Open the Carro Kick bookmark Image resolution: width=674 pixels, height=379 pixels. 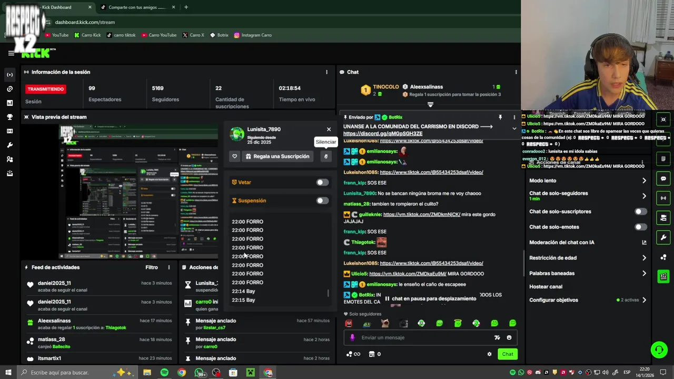pyautogui.click(x=87, y=35)
